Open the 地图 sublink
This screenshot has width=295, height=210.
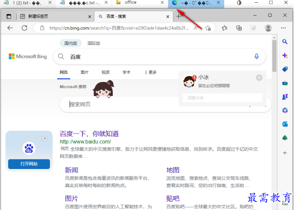tap(173, 170)
